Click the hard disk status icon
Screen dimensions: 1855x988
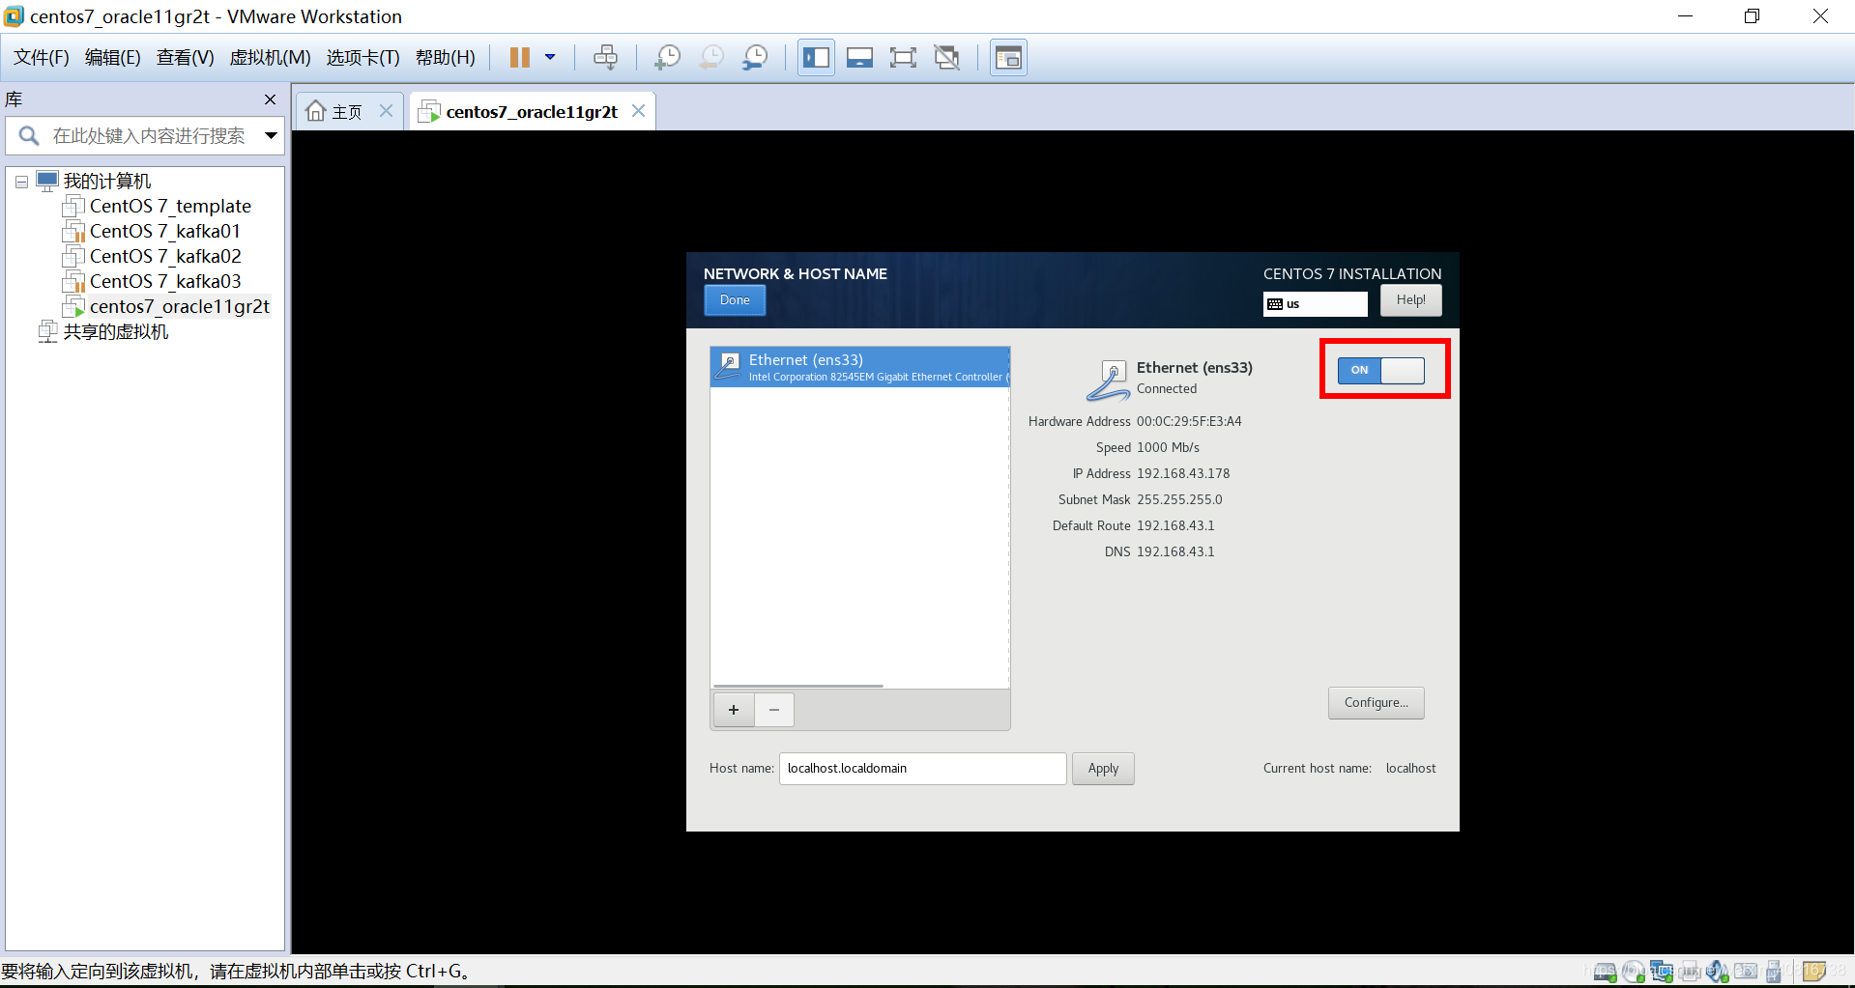tap(1605, 972)
